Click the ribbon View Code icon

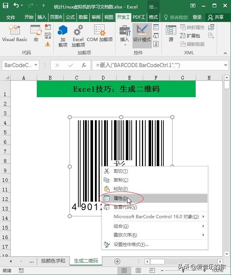point(156,36)
